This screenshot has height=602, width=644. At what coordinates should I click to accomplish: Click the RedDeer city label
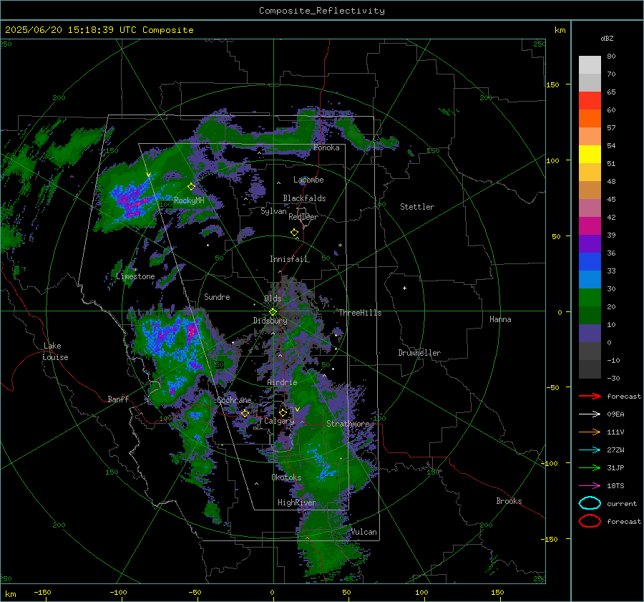click(x=303, y=217)
